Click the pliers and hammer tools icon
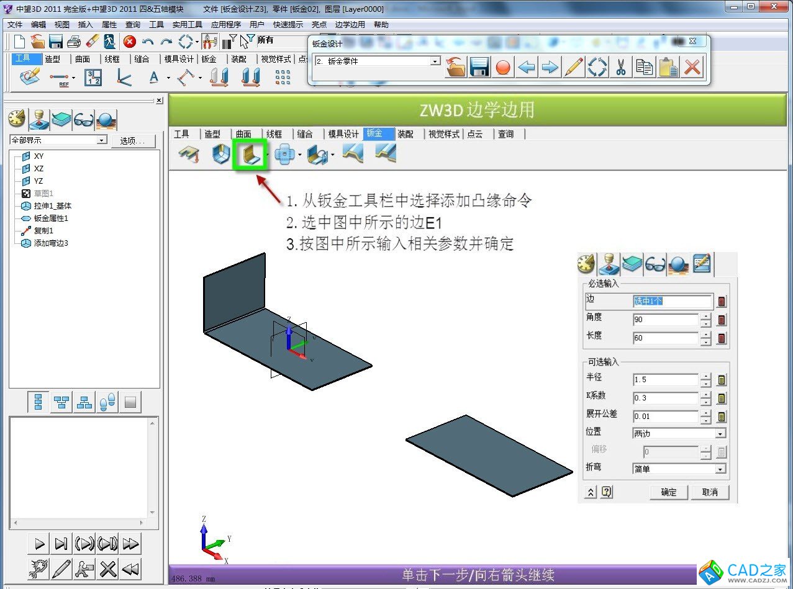The width and height of the screenshot is (793, 589). click(x=209, y=42)
